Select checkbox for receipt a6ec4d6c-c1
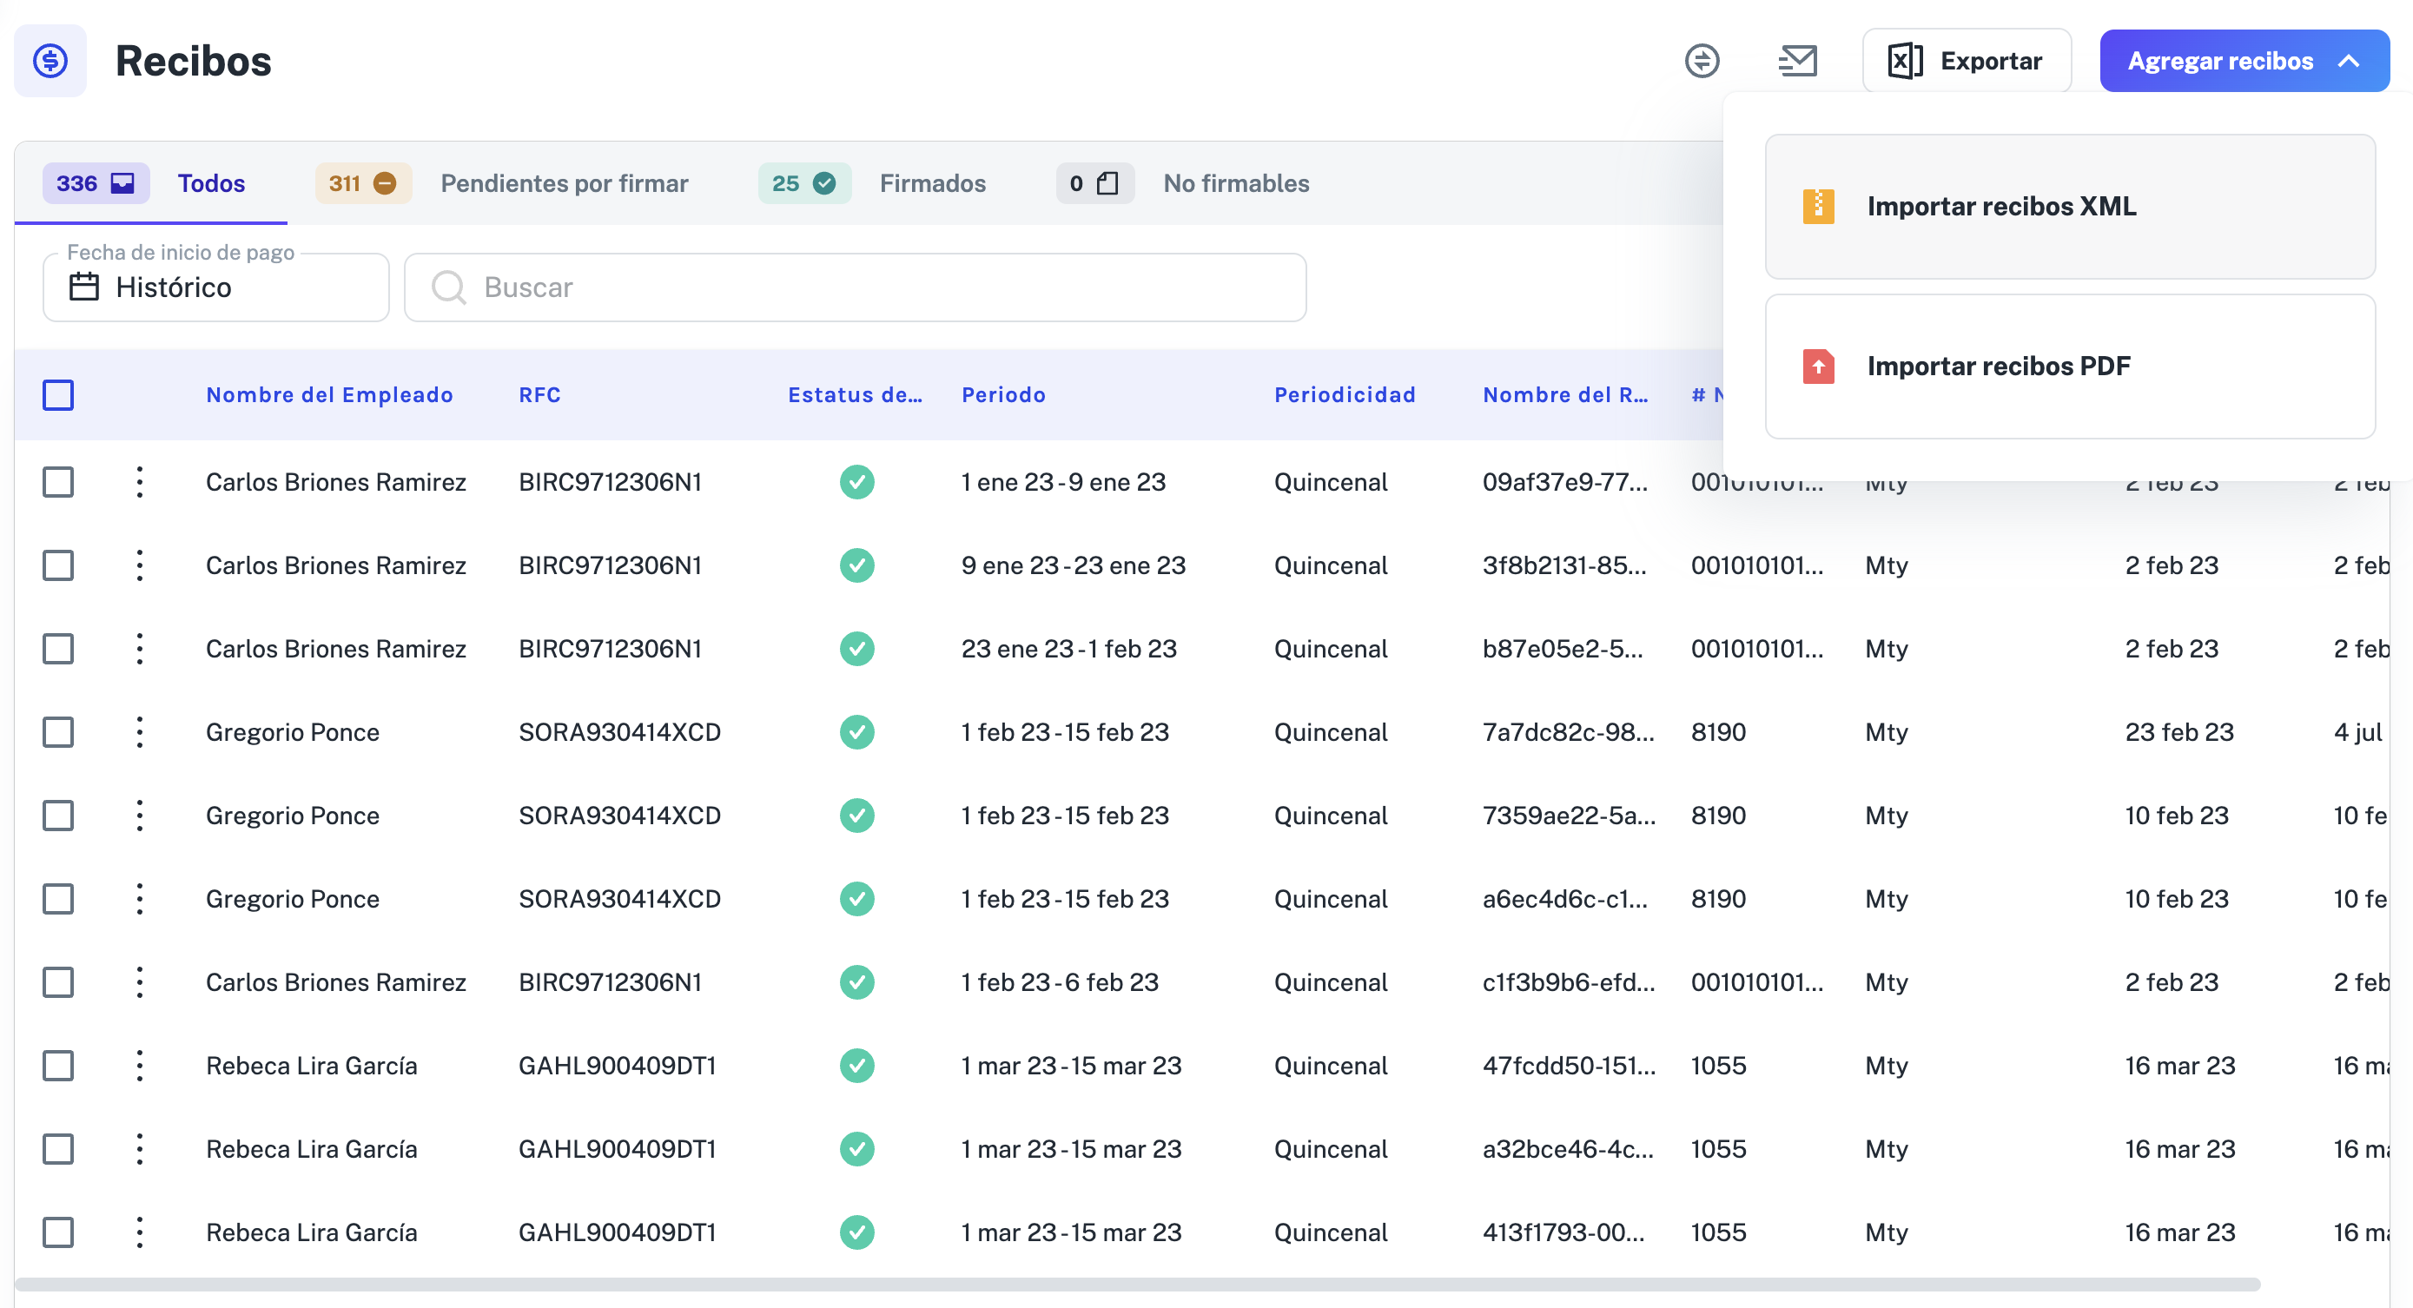This screenshot has height=1308, width=2413. [58, 900]
